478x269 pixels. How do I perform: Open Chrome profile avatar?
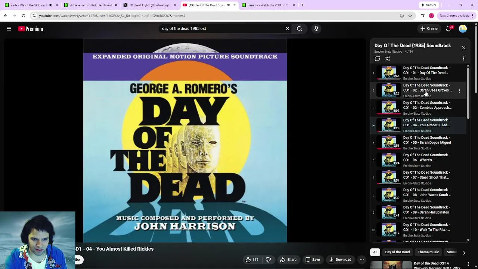coord(431,16)
